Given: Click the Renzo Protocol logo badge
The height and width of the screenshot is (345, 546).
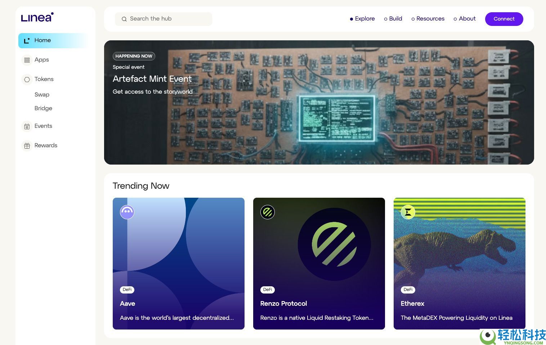Looking at the screenshot, I should 268,212.
